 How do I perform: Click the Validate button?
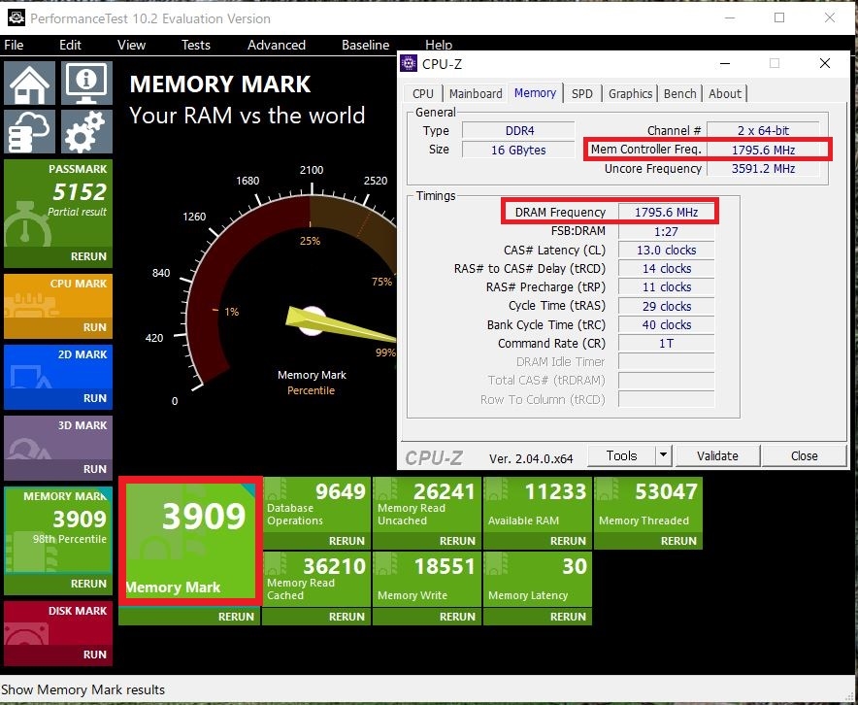pyautogui.click(x=717, y=456)
